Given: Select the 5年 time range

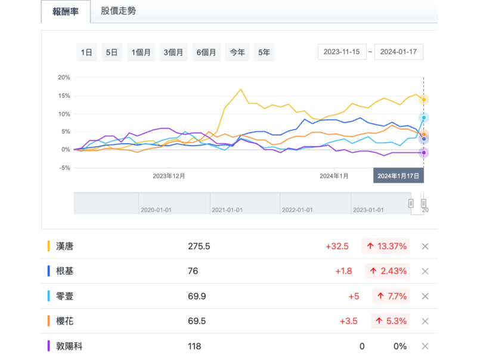Looking at the screenshot, I should pos(264,53).
